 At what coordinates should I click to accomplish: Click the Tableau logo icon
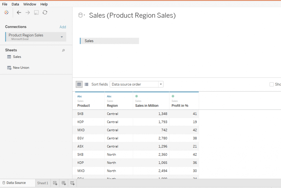(6, 12)
